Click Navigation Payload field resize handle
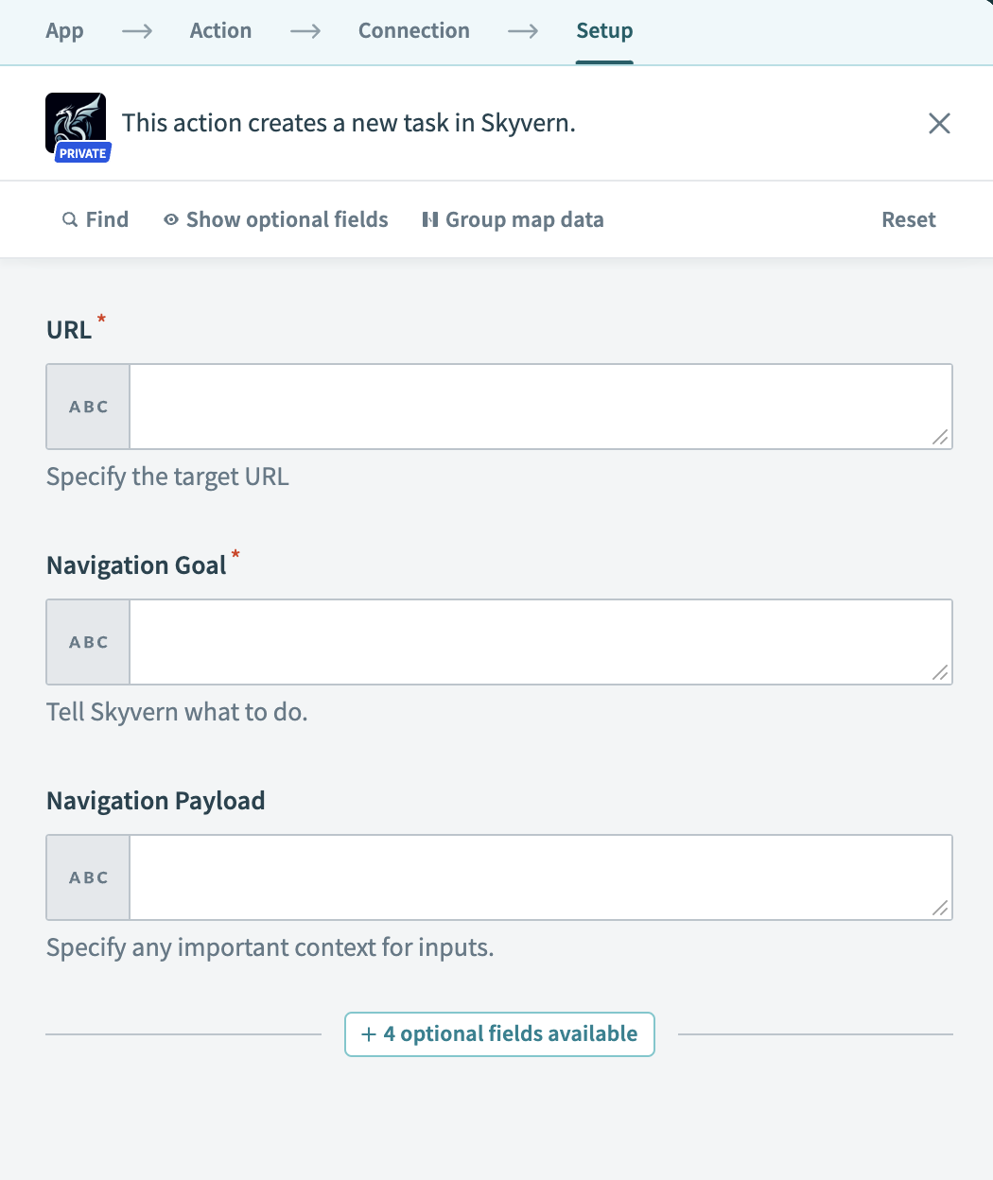This screenshot has height=1180, width=993. [940, 908]
